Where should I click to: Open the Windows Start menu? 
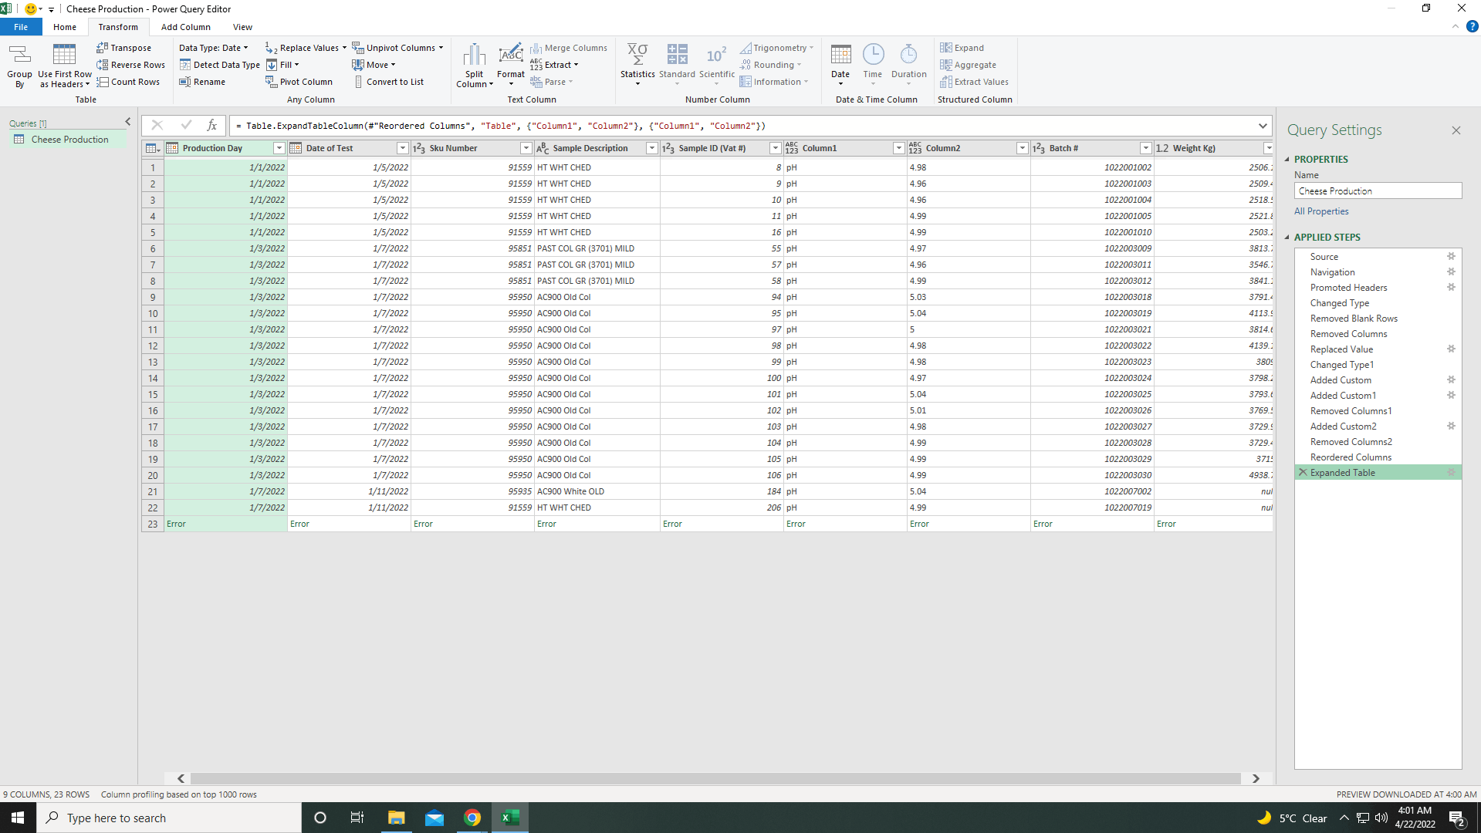[18, 818]
